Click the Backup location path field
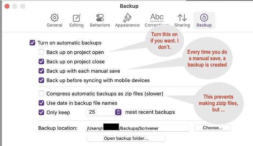The height and width of the screenshot is (146, 253). pos(137,128)
